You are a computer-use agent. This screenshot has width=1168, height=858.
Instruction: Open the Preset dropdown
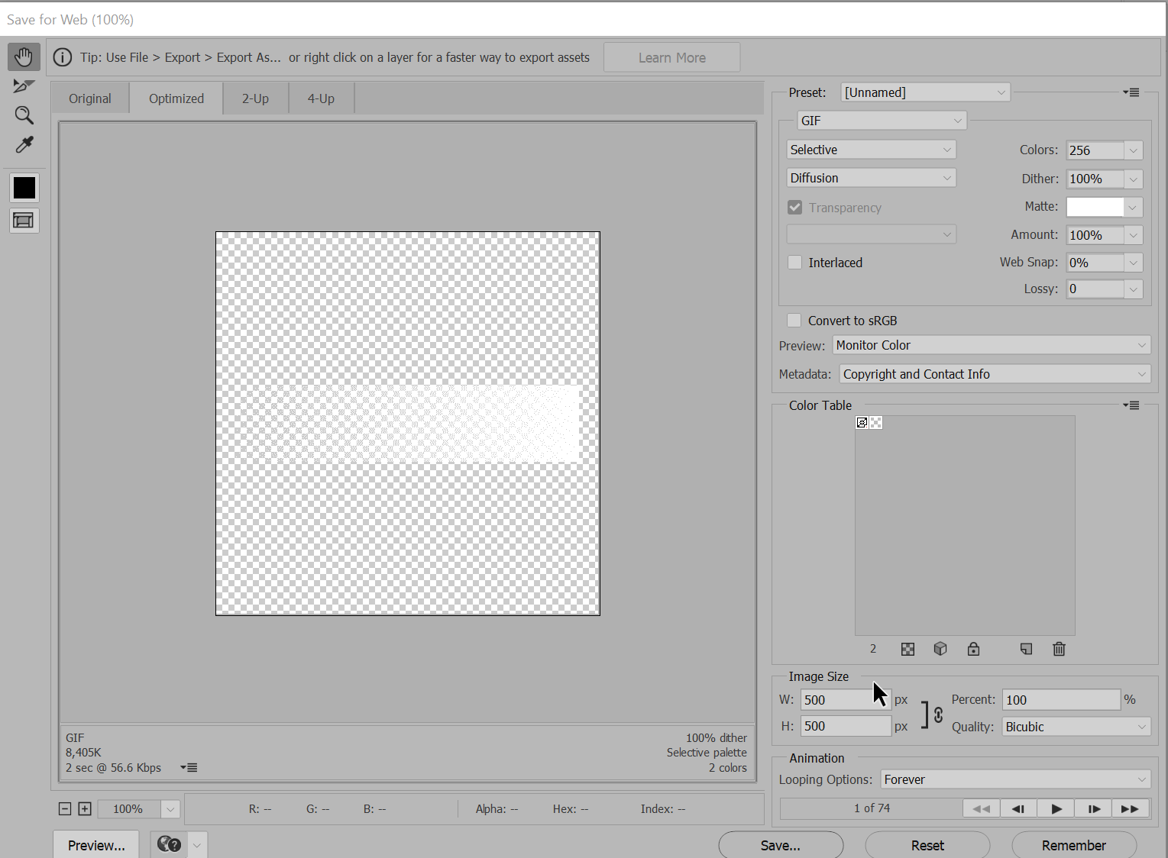(x=925, y=92)
